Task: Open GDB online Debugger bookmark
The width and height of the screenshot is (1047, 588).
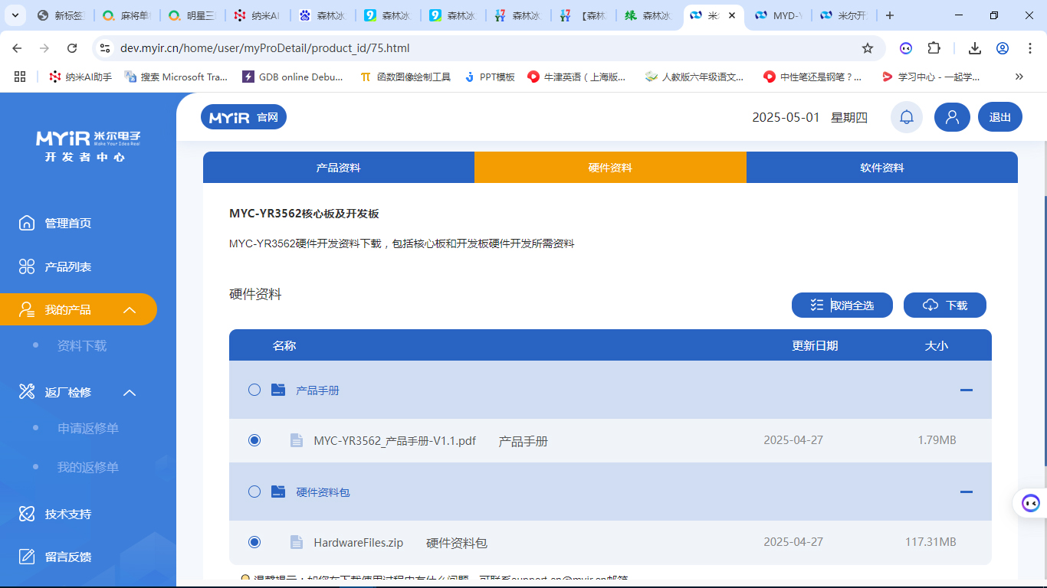Action: click(x=293, y=77)
